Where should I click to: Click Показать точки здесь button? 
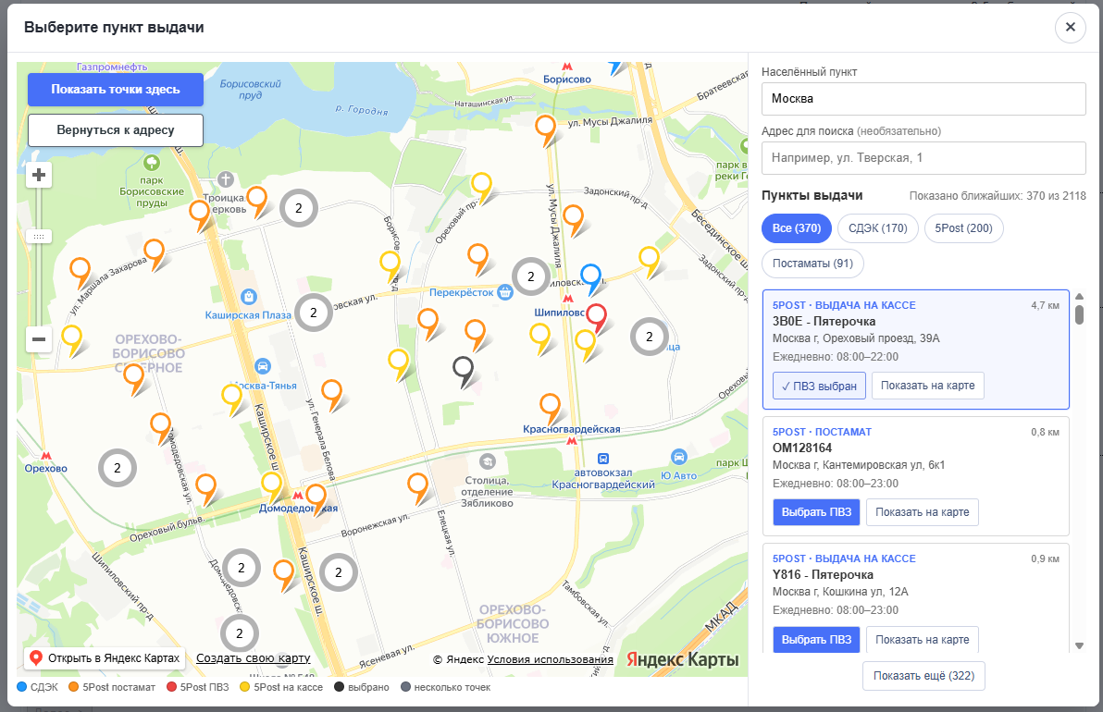coord(116,90)
